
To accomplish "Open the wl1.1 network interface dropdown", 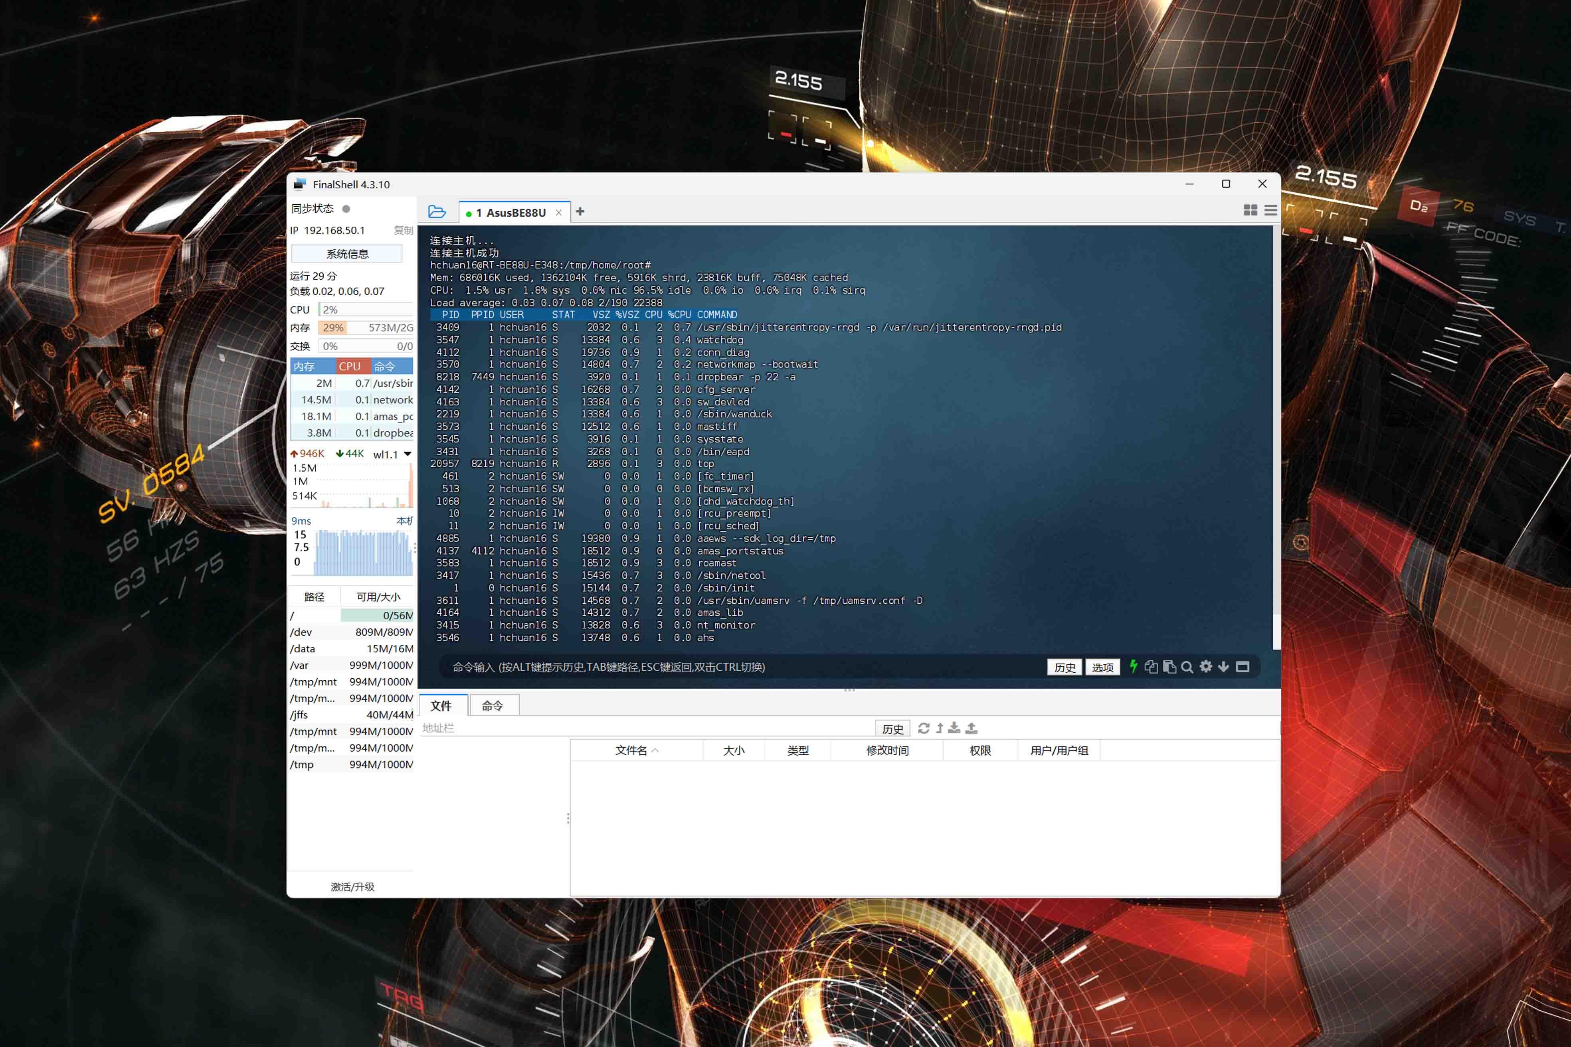I will click(x=408, y=454).
